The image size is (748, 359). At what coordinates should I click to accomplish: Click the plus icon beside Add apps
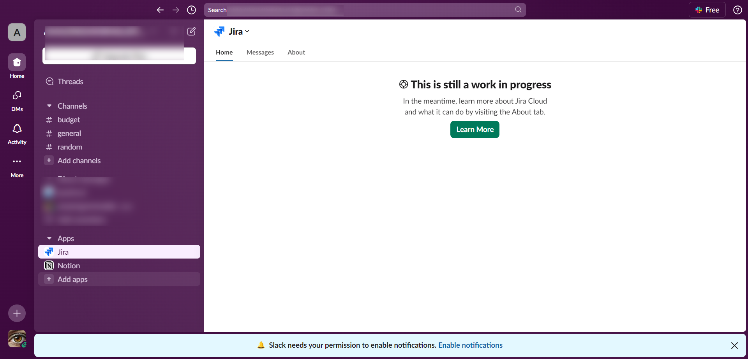[x=49, y=279]
